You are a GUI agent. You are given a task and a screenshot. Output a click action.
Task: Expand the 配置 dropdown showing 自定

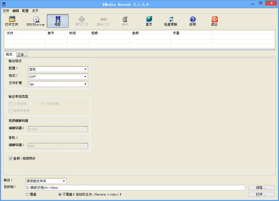click(x=58, y=69)
